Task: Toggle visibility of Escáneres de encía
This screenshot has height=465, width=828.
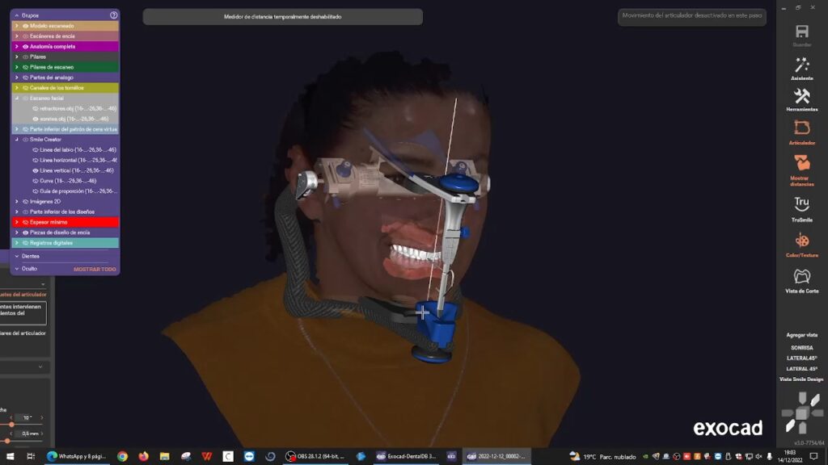Action: point(25,36)
